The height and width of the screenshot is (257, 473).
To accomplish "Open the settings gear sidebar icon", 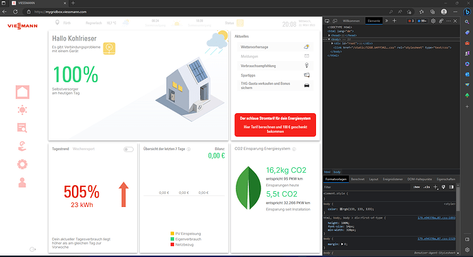I will click(x=23, y=164).
